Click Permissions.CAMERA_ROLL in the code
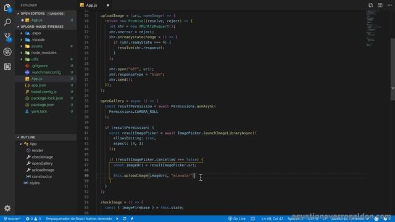The width and height of the screenshot is (395, 222). tap(133, 112)
